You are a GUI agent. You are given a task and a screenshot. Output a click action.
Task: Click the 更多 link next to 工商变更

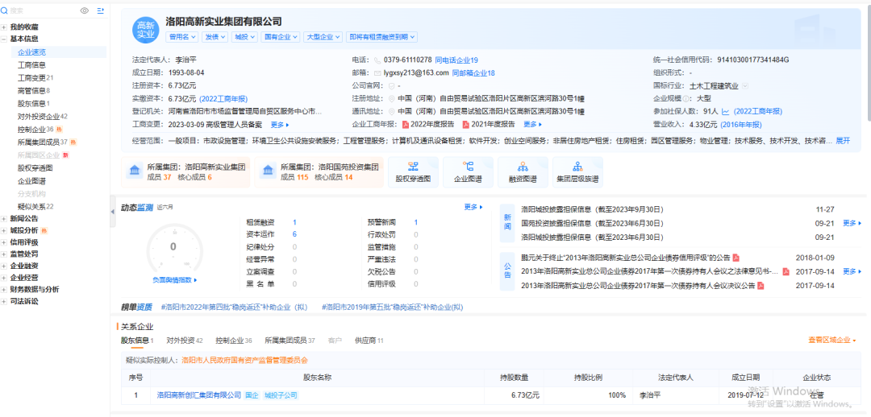(x=280, y=124)
